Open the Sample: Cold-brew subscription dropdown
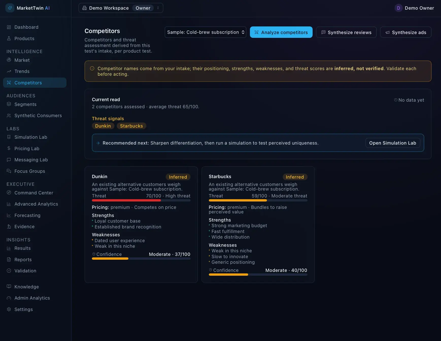The height and width of the screenshot is (341, 441). [206, 32]
